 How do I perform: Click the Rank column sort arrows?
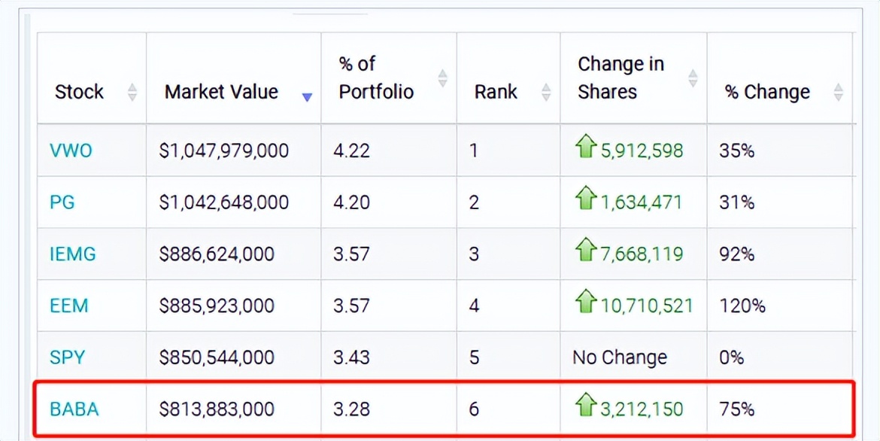coord(546,93)
